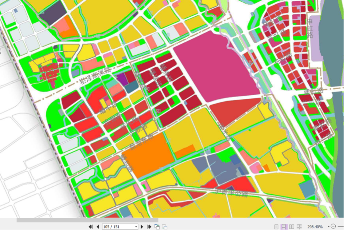Switch to single page view
344x230 pixels.
[276, 226]
